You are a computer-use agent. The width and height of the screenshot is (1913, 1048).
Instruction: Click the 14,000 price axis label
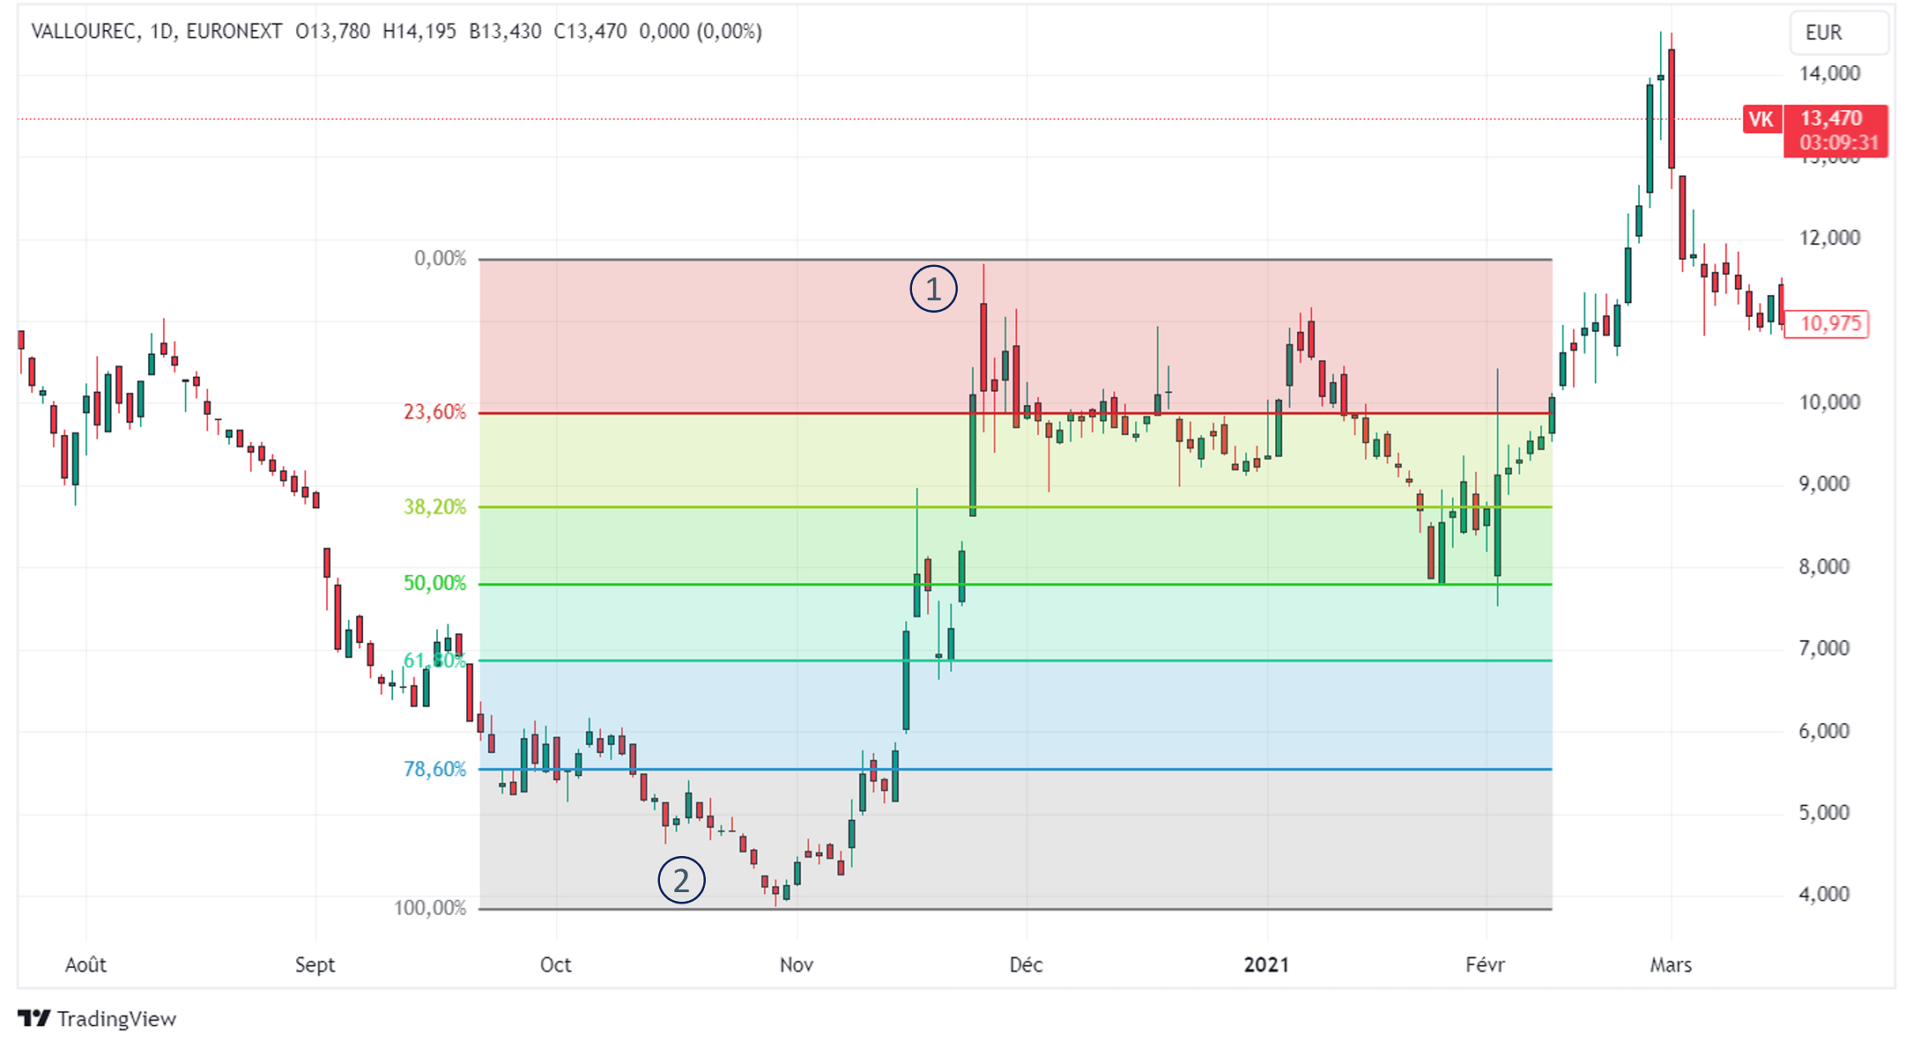point(1829,73)
